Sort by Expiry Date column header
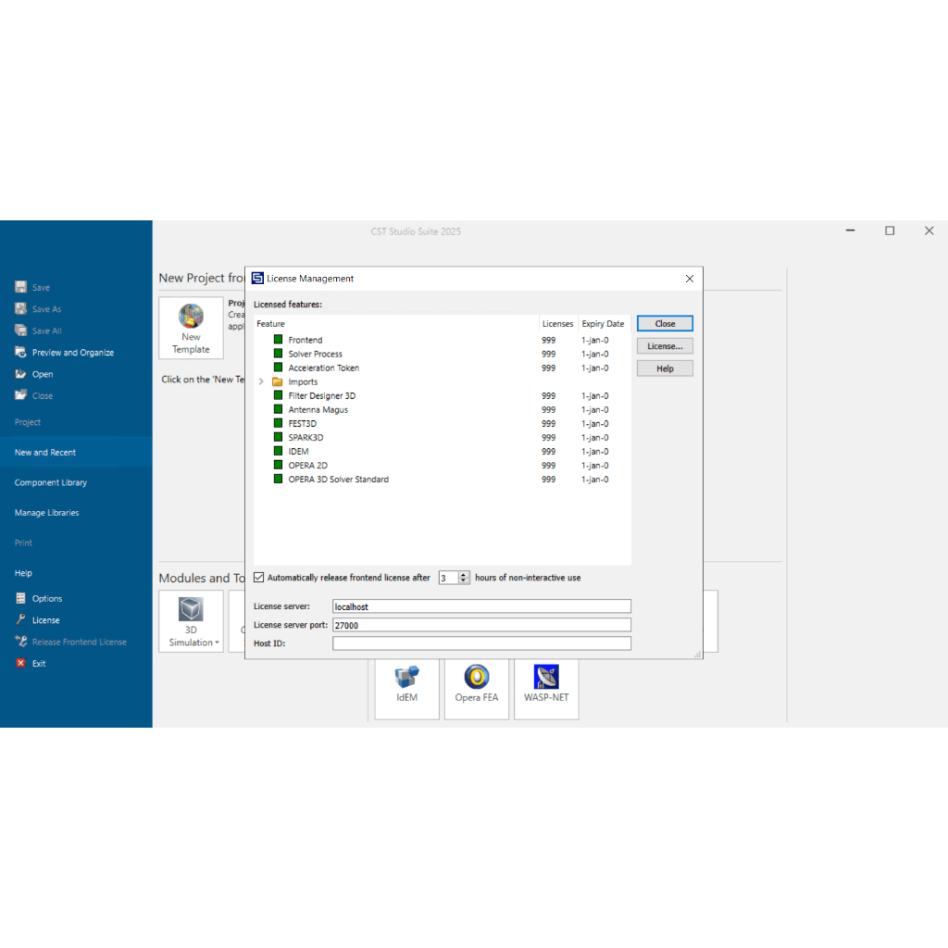 tap(604, 323)
